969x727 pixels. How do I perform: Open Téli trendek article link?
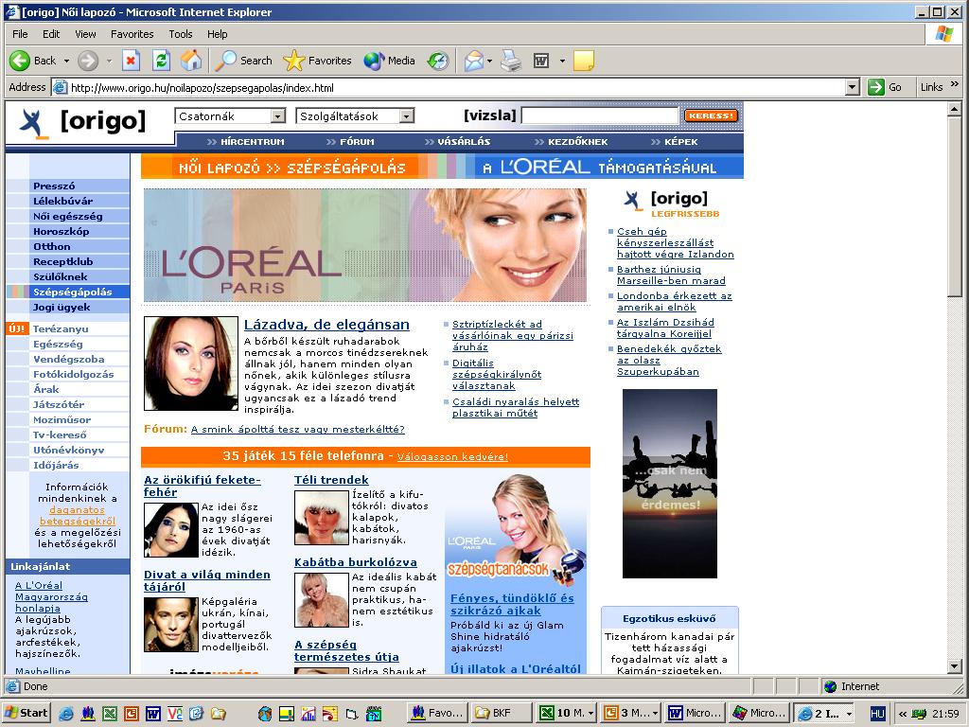331,480
